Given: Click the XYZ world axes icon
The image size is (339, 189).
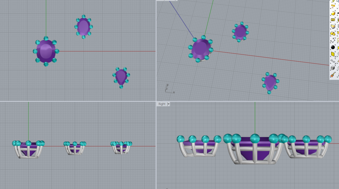Looking at the screenshot, I should click(x=168, y=89).
